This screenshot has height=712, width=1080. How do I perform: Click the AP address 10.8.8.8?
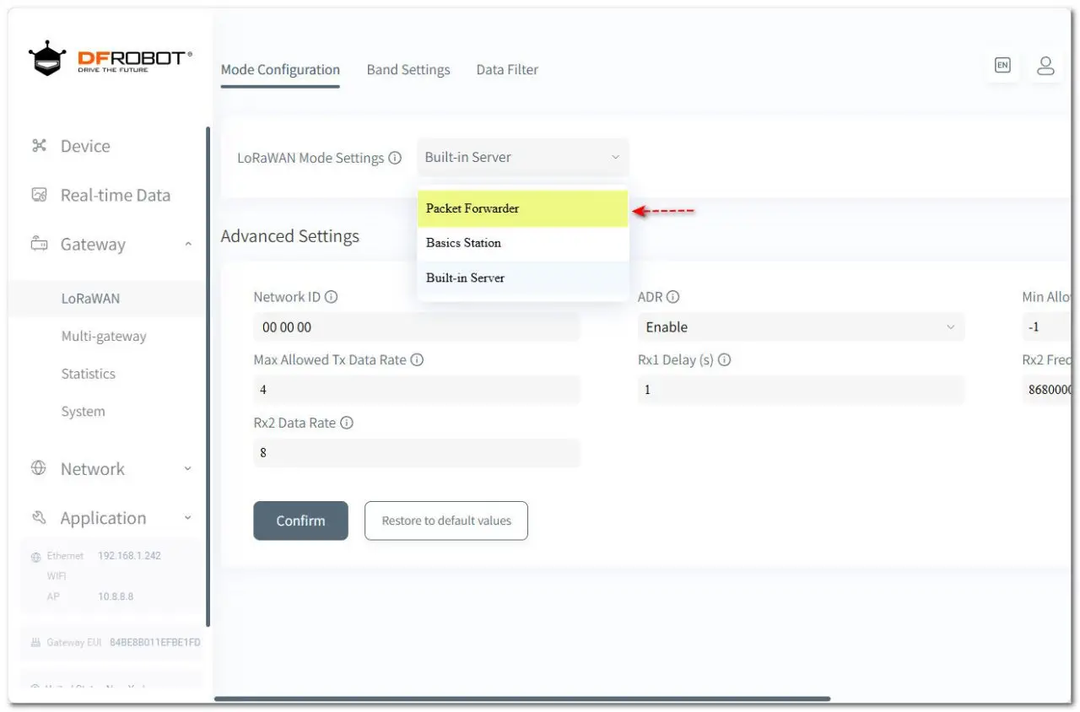(x=116, y=596)
